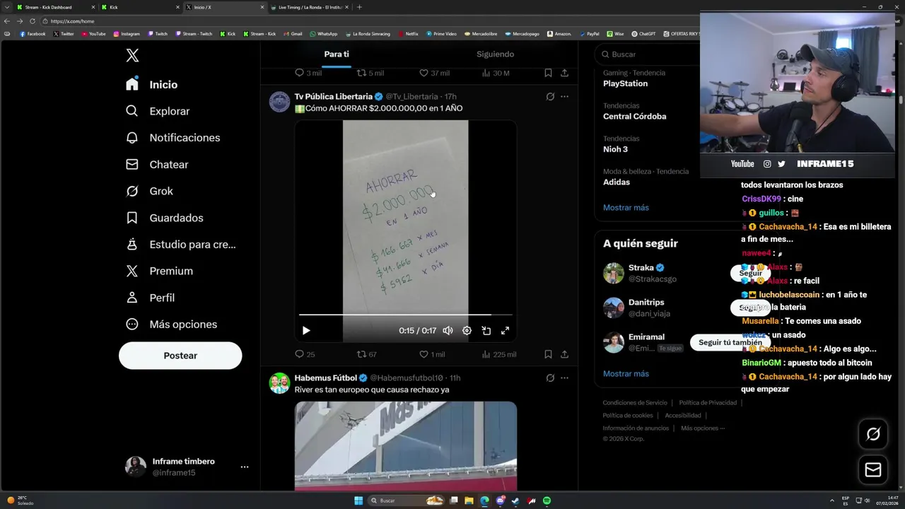
Task: Open video settings gear
Action: pyautogui.click(x=467, y=330)
